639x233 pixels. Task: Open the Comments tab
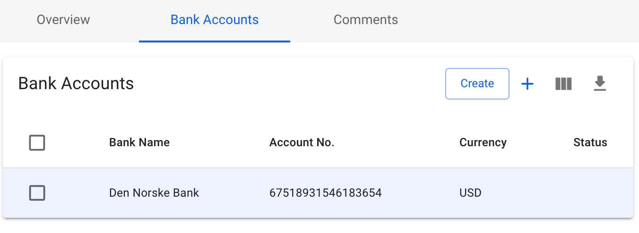(366, 20)
